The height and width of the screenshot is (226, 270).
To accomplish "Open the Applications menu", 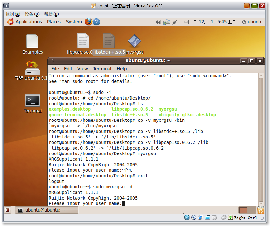I will coord(29,22).
